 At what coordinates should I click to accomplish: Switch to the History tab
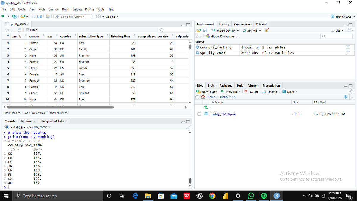224,24
